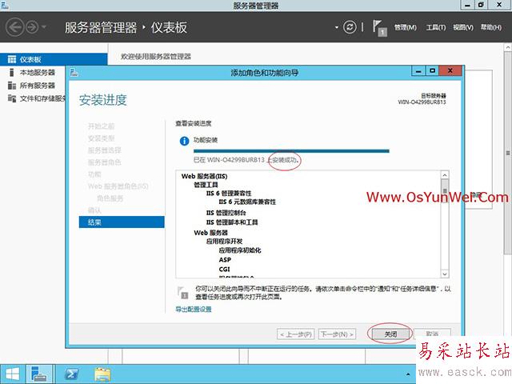Click the forward navigation arrow in Server Manager

point(32,27)
